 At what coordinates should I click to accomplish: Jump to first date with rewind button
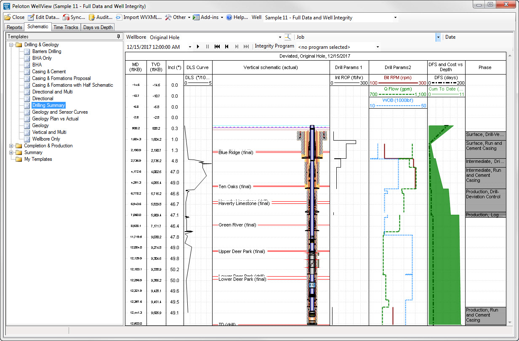(x=217, y=47)
